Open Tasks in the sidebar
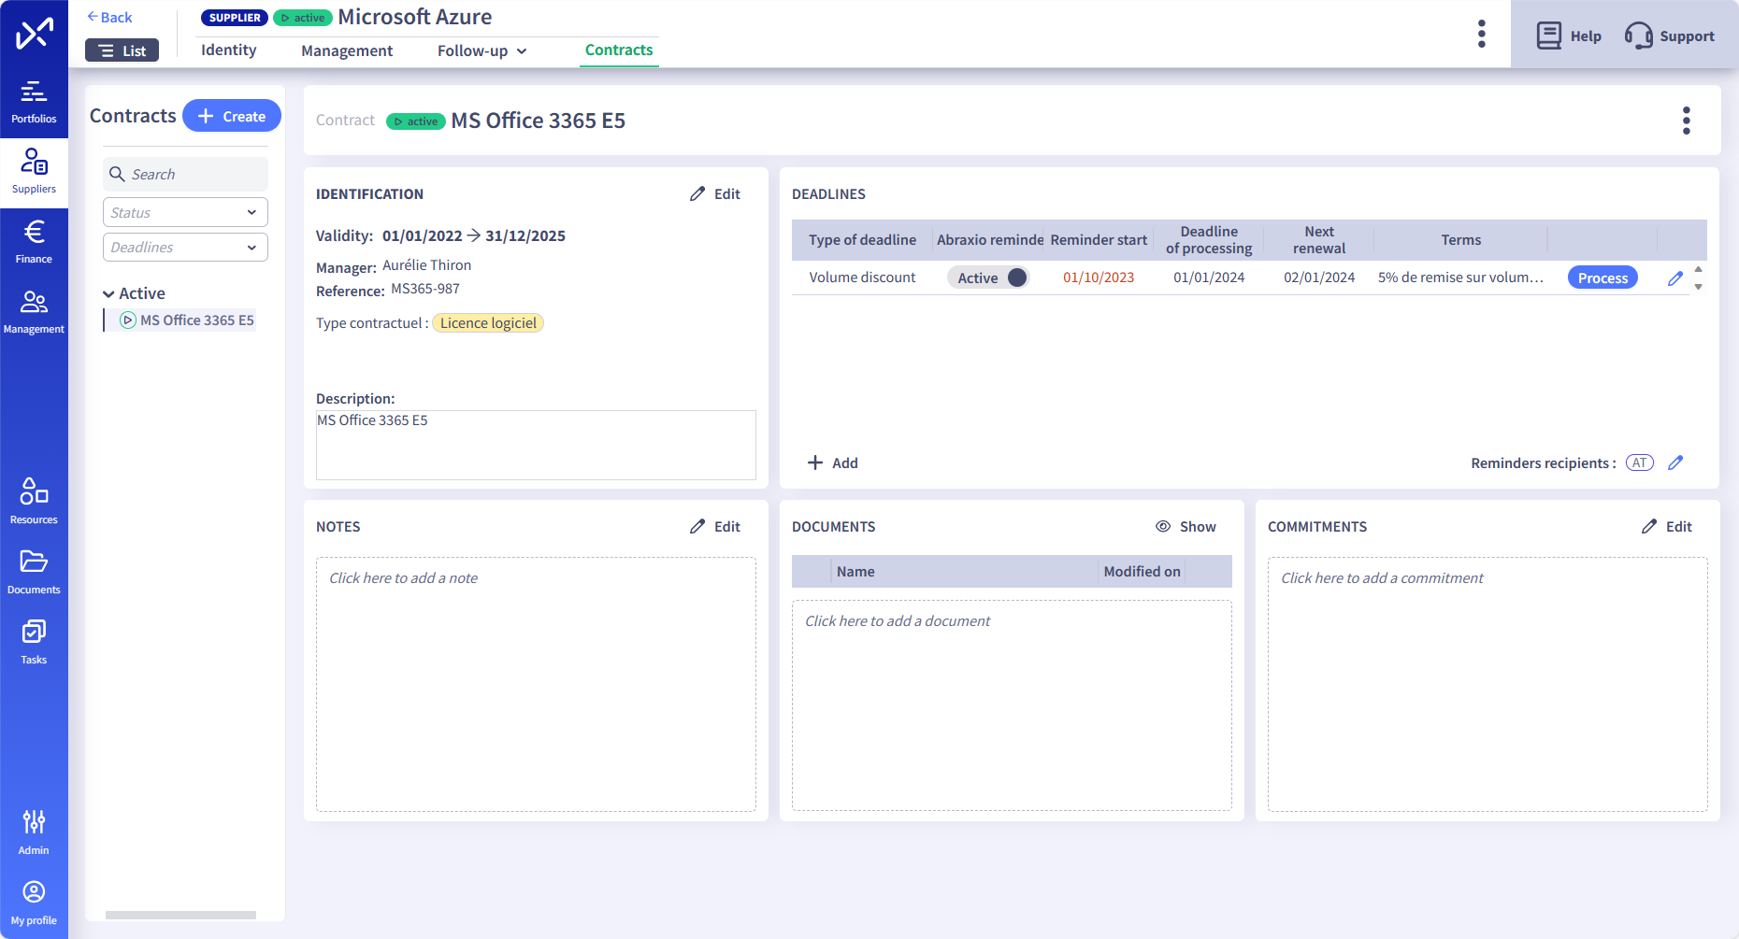Screen dimensions: 1739x939 tap(34, 643)
